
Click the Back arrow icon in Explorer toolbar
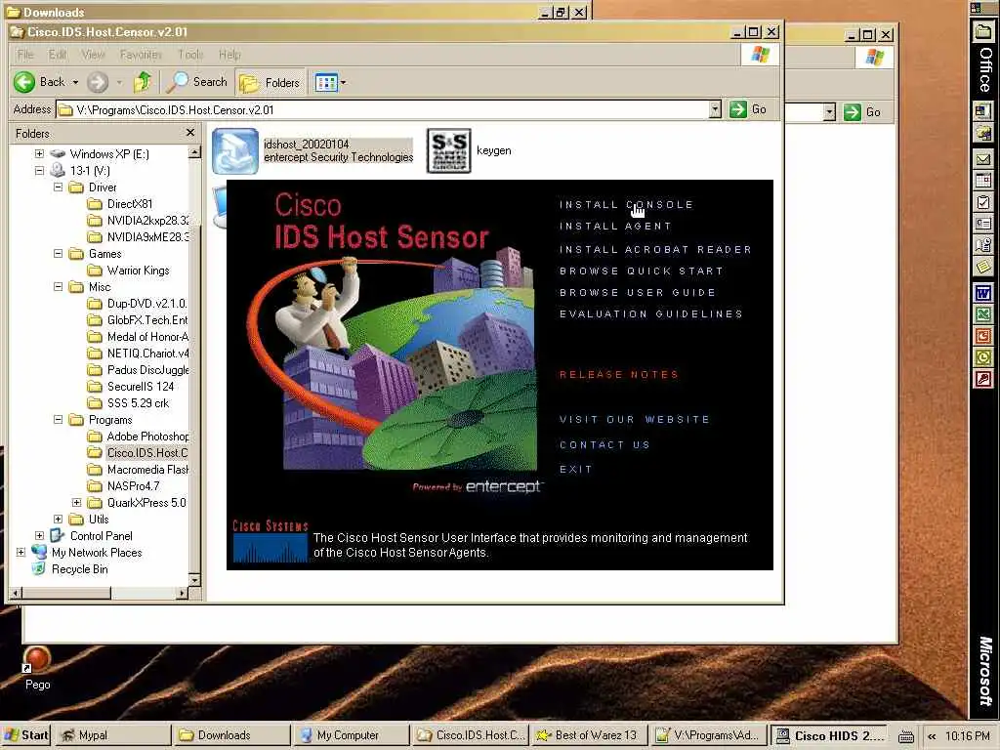point(24,82)
